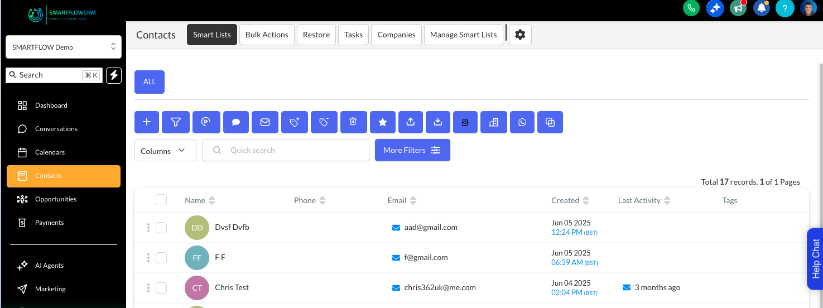The width and height of the screenshot is (823, 308).
Task: Click the upload arrow Export Contacts icon
Action: 411,122
